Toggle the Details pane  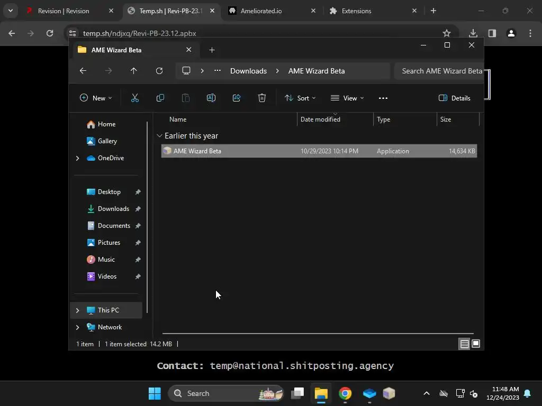[455, 98]
